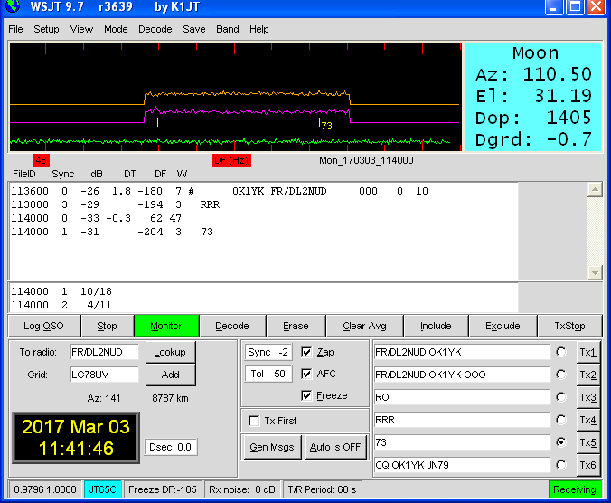Click the Erase button

[296, 326]
